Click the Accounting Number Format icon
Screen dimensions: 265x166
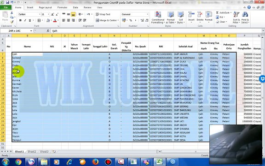(x=124, y=20)
